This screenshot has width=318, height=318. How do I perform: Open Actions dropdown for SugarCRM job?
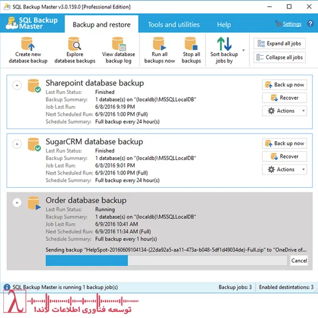click(284, 169)
